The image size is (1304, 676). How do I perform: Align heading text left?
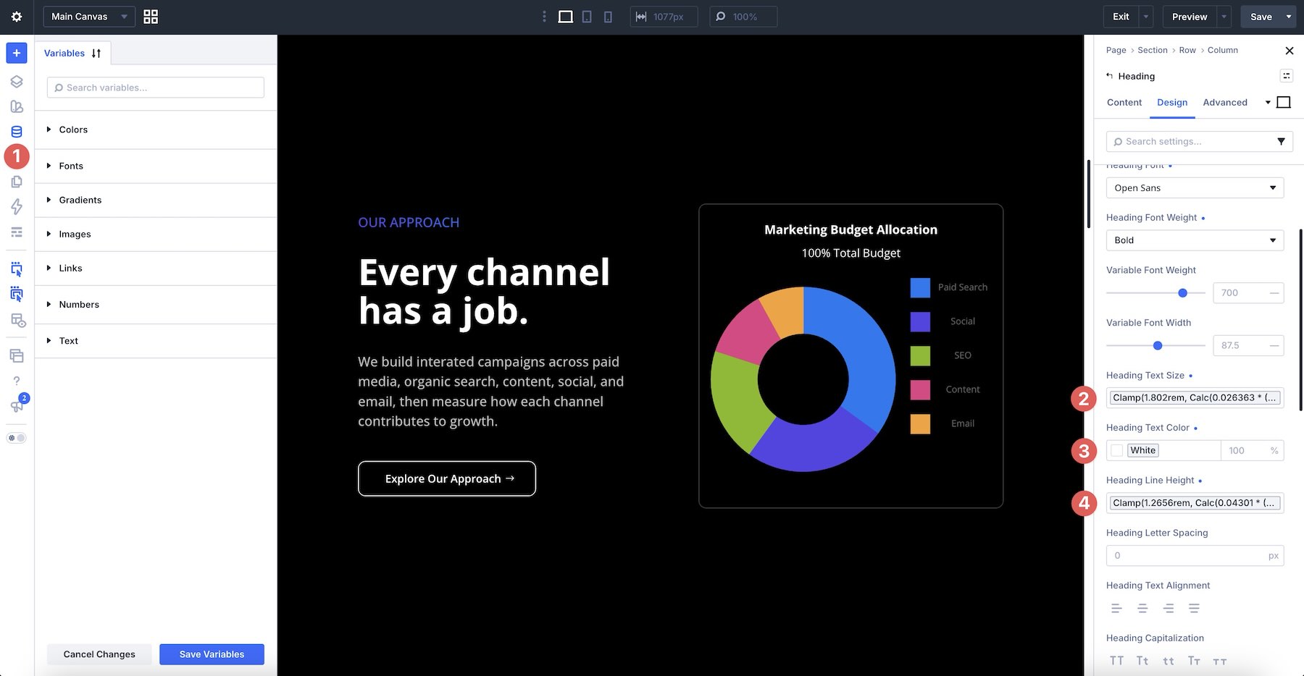[1116, 608]
